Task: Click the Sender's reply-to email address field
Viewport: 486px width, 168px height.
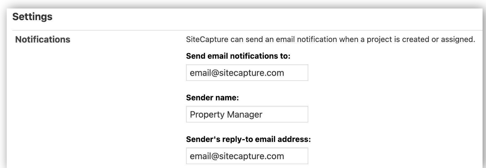Action: pos(247,156)
